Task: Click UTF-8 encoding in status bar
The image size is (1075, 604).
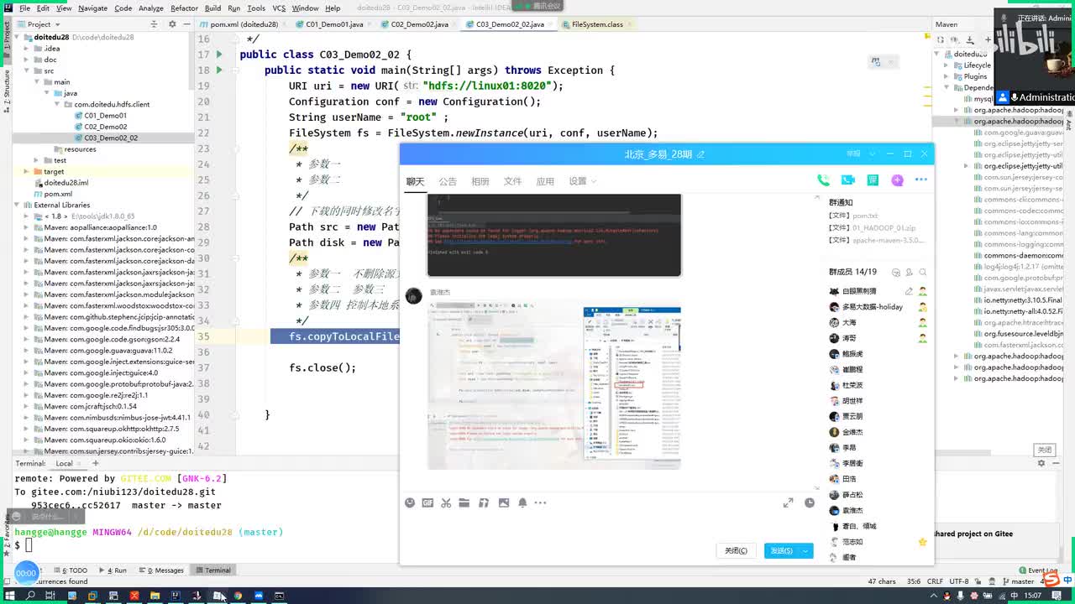Action: (958, 581)
